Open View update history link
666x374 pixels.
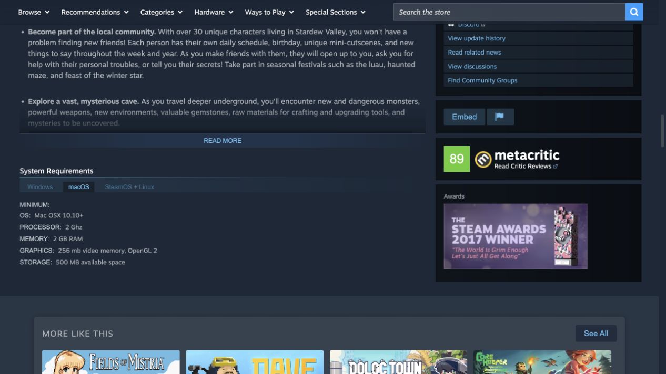tap(477, 38)
